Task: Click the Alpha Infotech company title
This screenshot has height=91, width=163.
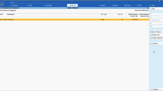Action: point(73,8)
